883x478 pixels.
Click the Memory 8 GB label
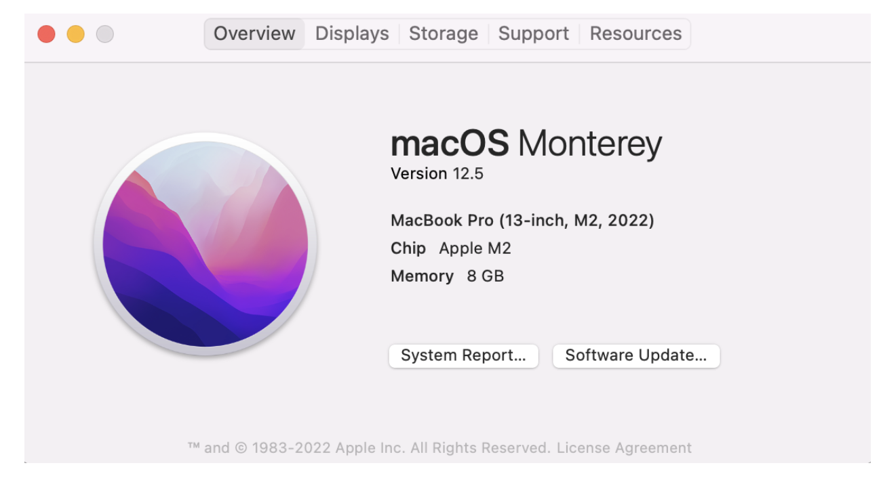pos(447,276)
